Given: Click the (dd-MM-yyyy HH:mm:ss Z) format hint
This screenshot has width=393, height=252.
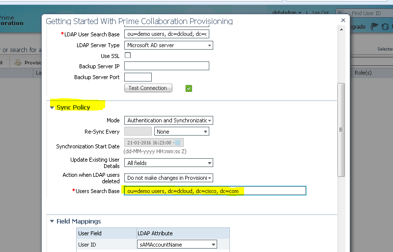Looking at the screenshot, I should [155, 151].
